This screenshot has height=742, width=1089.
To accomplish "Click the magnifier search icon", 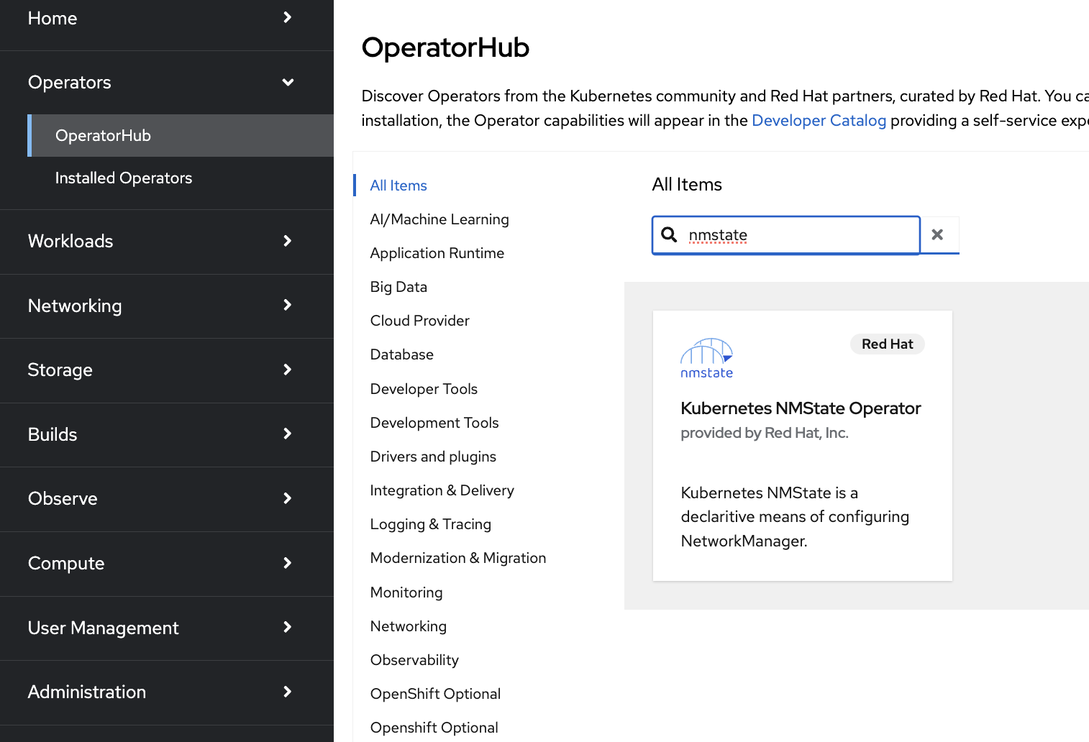I will [x=669, y=235].
